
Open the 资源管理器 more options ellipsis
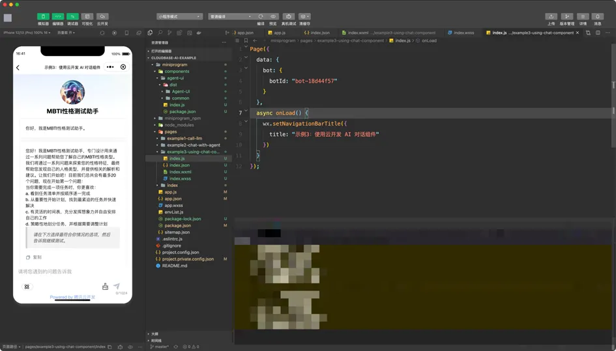click(224, 42)
